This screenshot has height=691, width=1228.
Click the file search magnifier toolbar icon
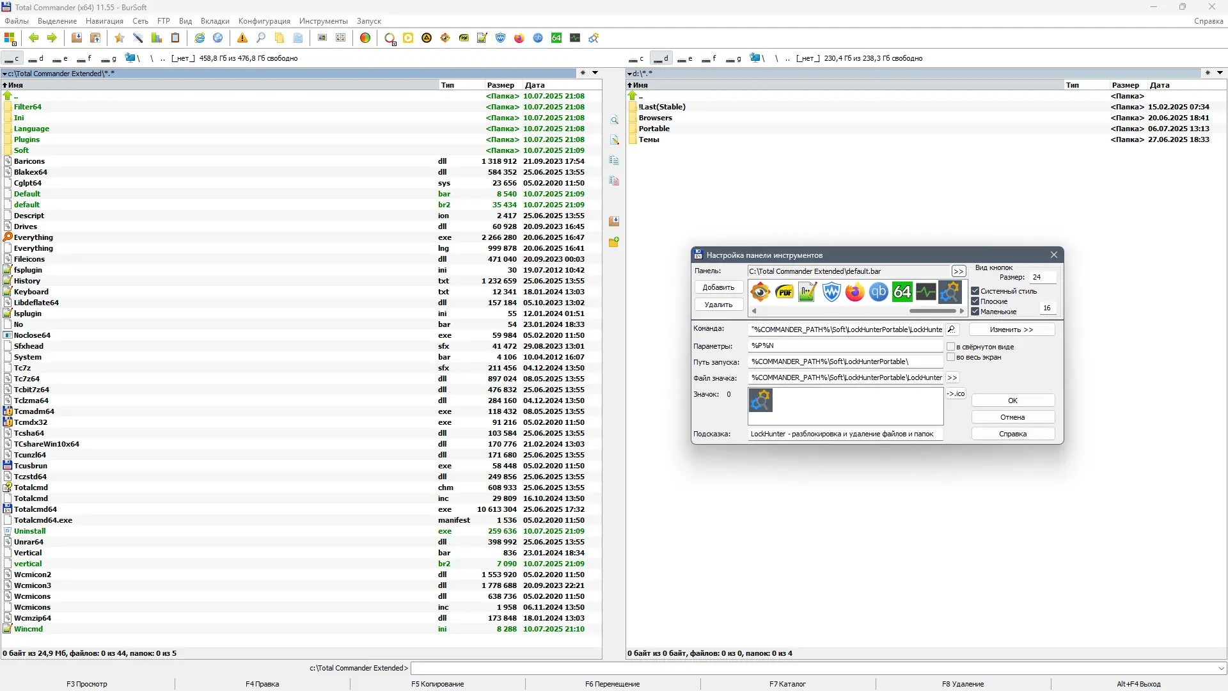tap(261, 38)
